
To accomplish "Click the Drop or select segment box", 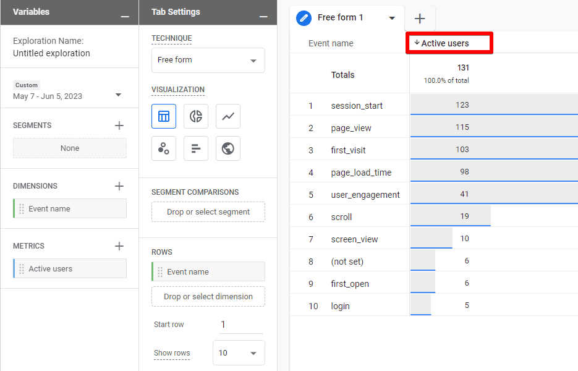I will click(208, 212).
